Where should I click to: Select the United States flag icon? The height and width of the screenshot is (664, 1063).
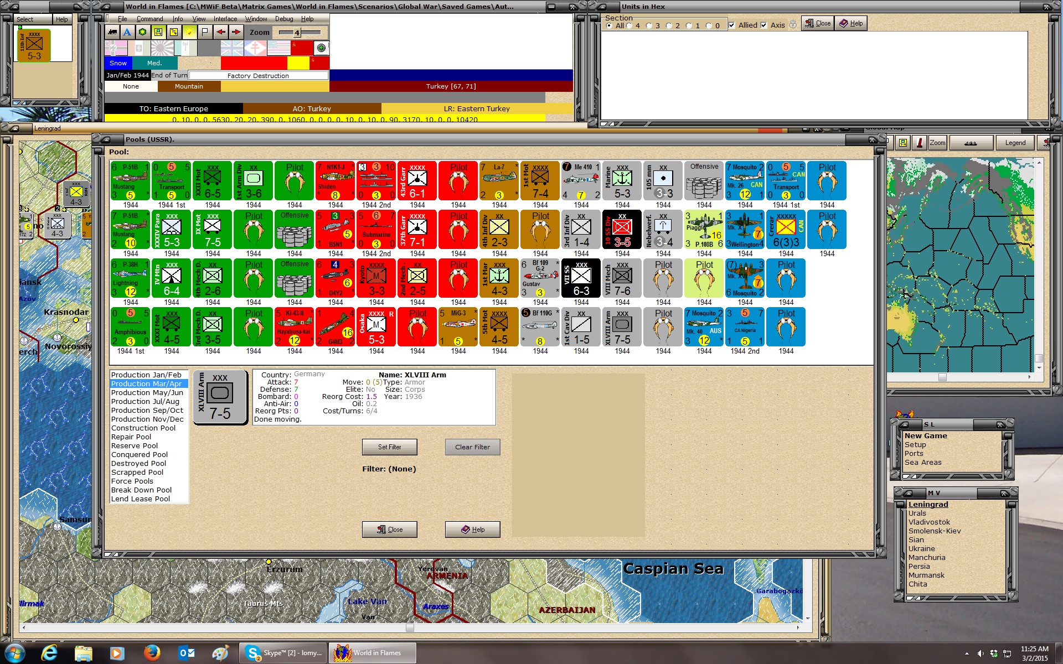point(278,48)
